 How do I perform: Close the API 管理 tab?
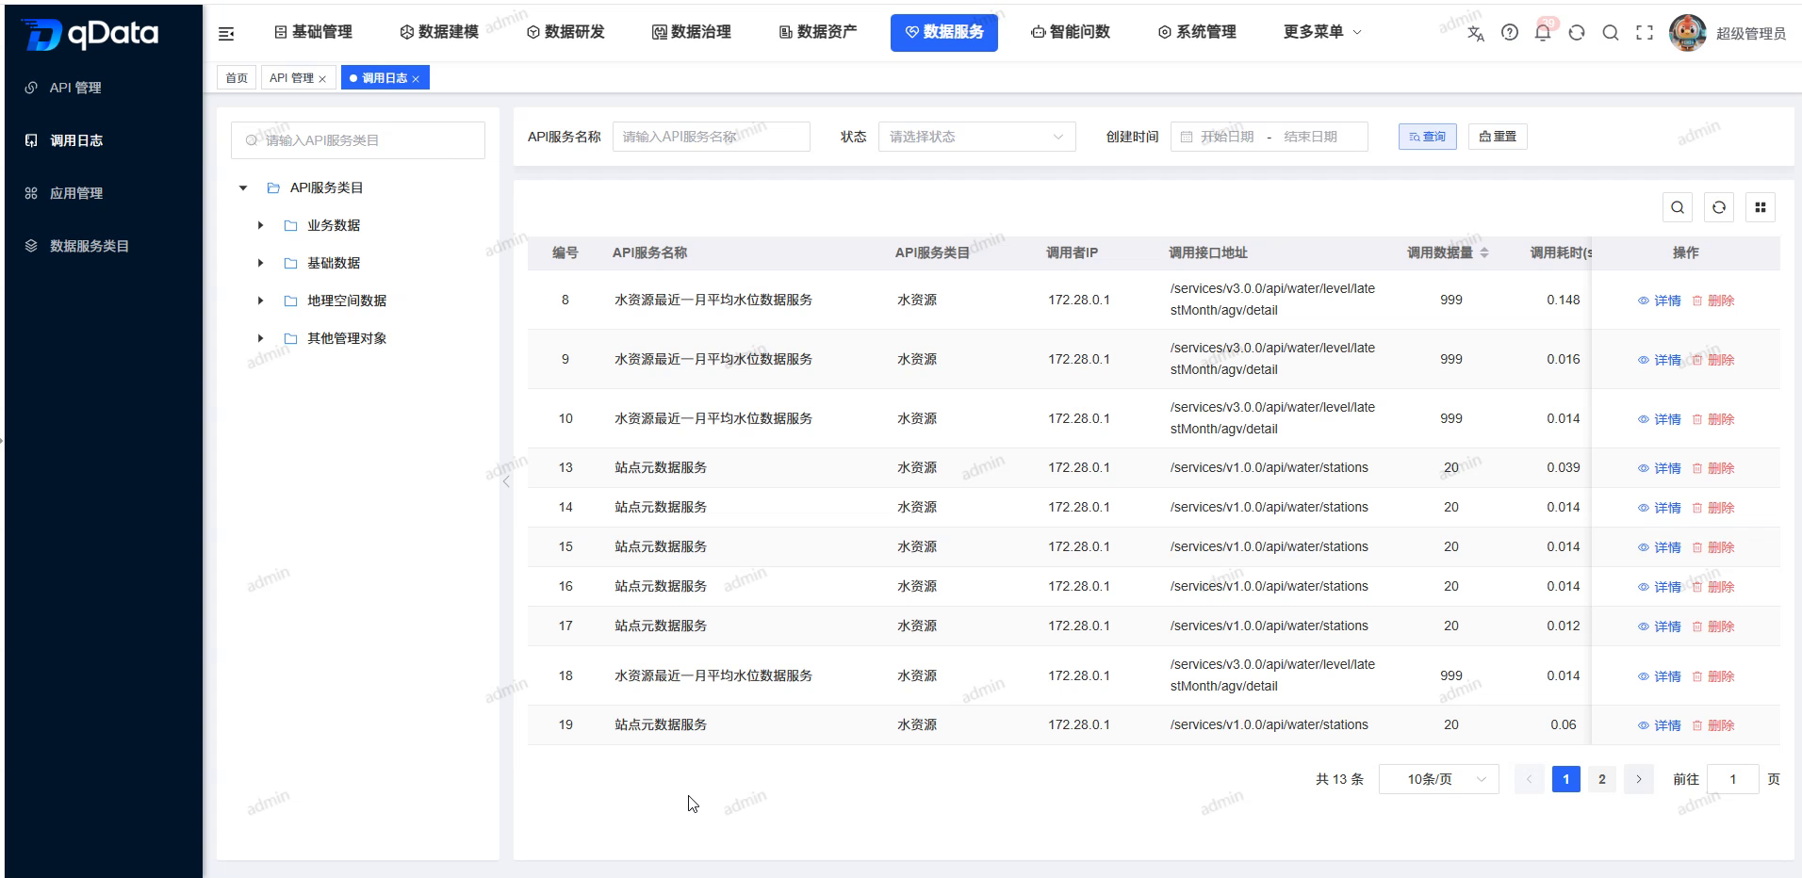[x=322, y=79]
